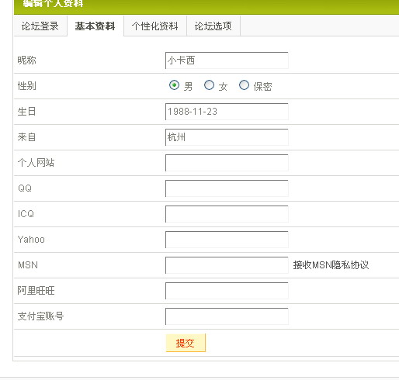The image size is (399, 380).
Task: Click the empty 个人网站 input field
Action: 227,163
